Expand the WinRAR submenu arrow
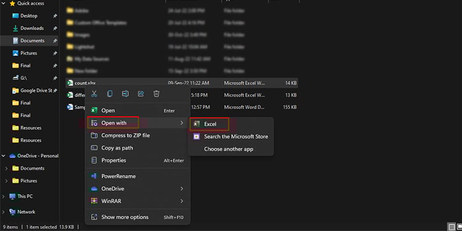Viewport: 462px width, 231px height. pos(182,201)
